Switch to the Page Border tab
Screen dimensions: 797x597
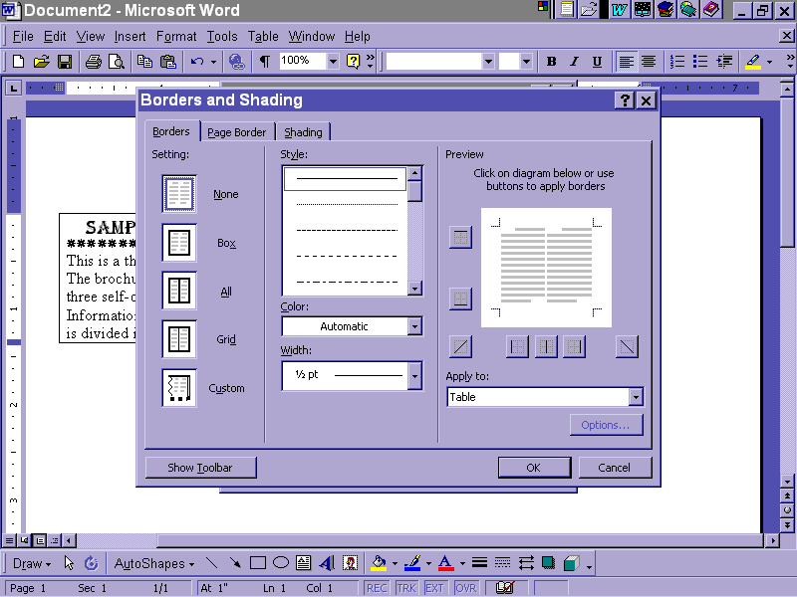click(x=236, y=132)
